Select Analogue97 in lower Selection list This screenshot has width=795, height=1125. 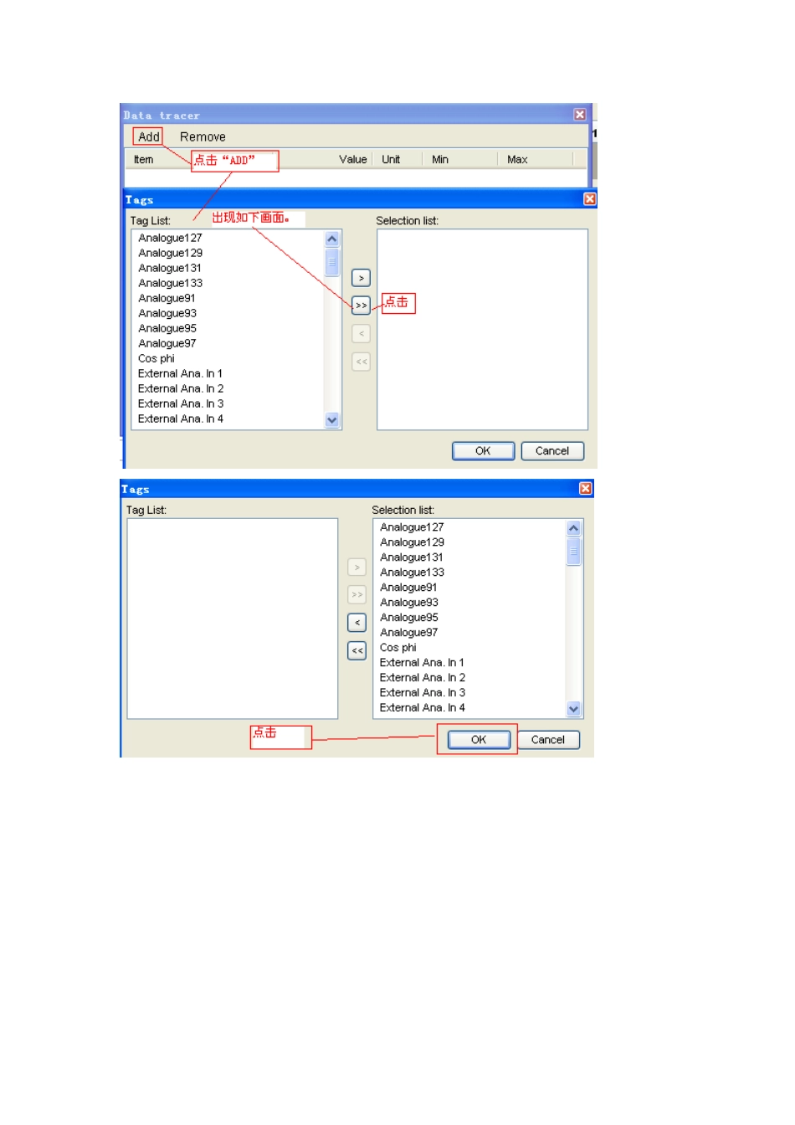point(409,633)
